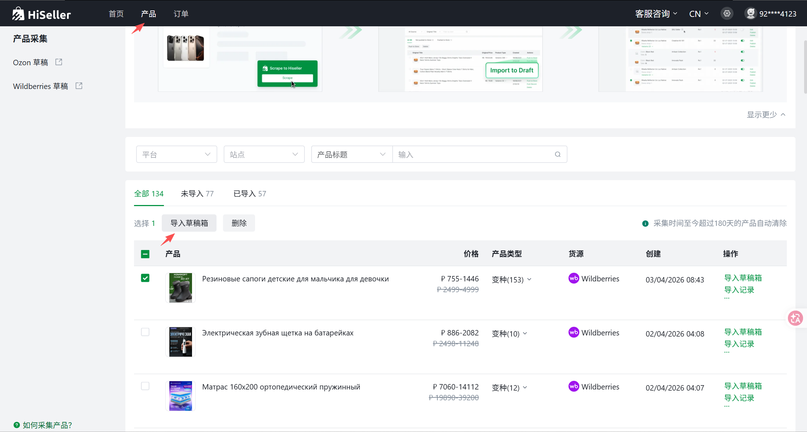
Task: Click the user avatar icon
Action: (x=750, y=14)
